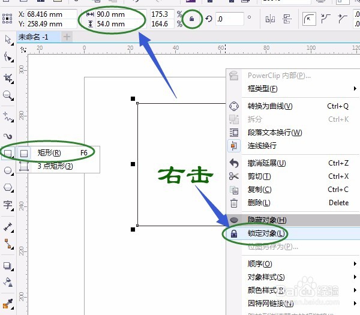
Task: Select the Freehand curve tool
Action: (8, 116)
